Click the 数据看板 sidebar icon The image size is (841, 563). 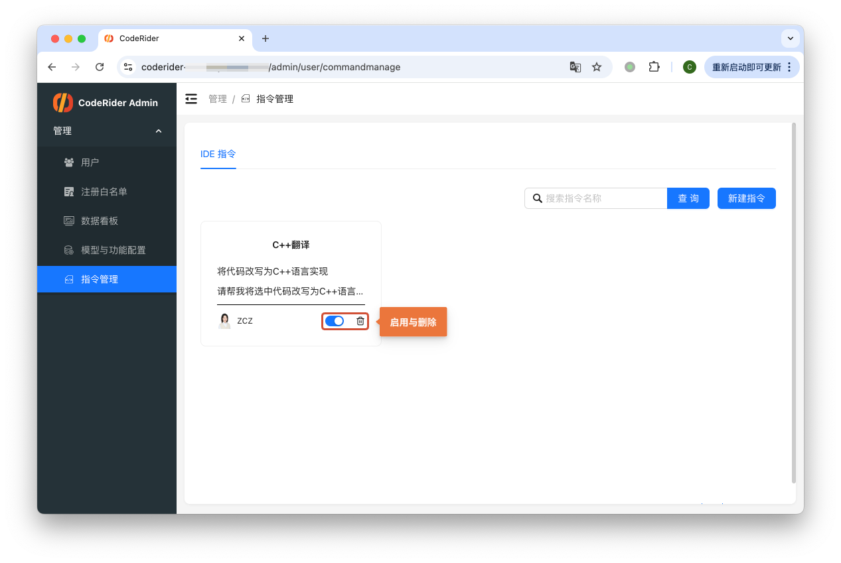point(69,221)
